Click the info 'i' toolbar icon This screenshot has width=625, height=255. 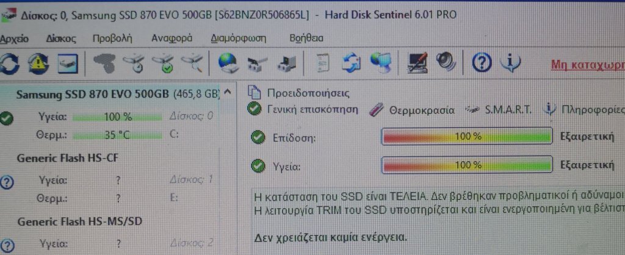click(511, 63)
